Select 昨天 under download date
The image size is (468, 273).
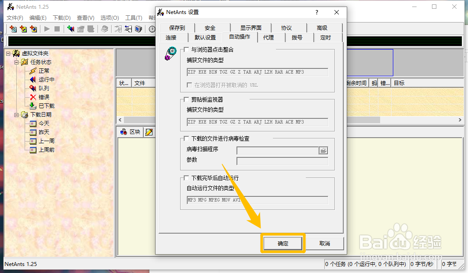point(44,132)
